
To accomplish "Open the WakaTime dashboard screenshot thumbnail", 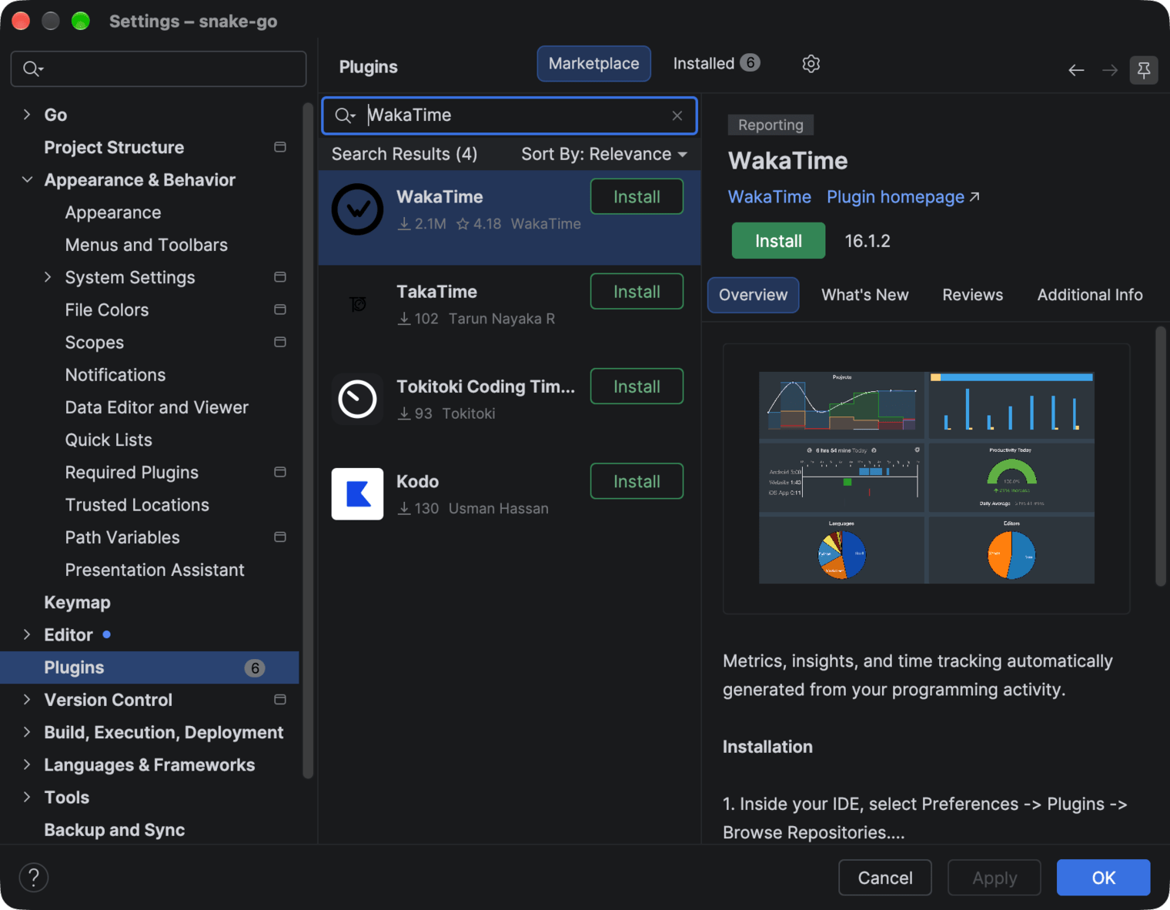I will point(926,478).
